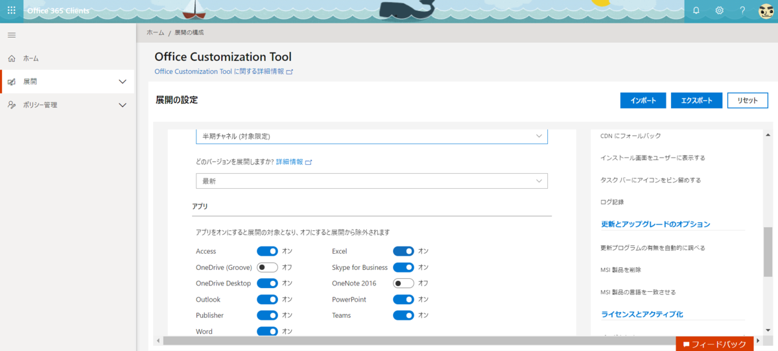The image size is (778, 351).
Task: Click the 展開 deployment icon in sidebar
Action: click(12, 82)
